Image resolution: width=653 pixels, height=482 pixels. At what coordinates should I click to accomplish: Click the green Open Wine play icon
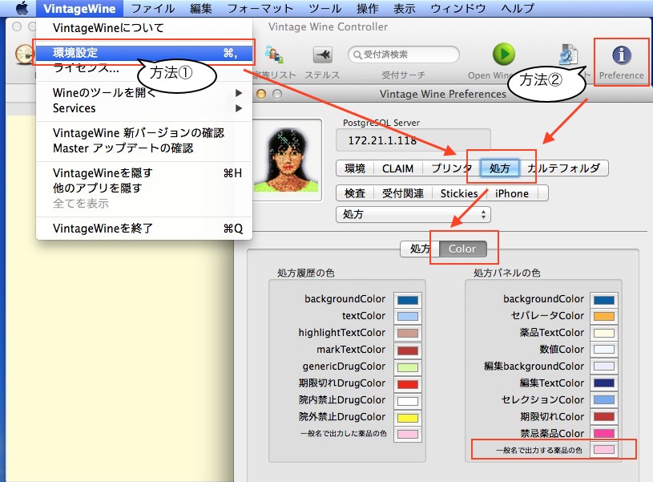pos(503,55)
